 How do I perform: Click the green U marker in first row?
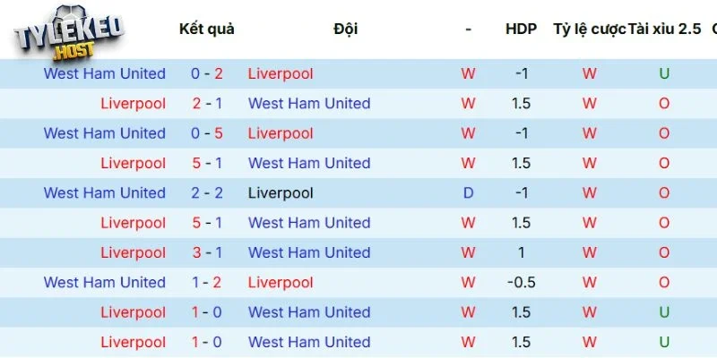(x=664, y=73)
